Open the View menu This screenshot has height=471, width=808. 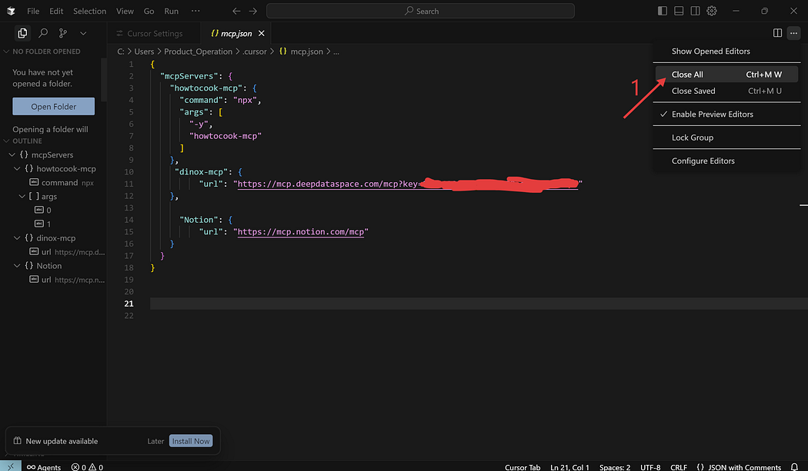[125, 11]
